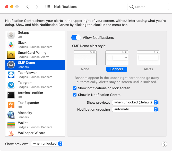The width and height of the screenshot is (172, 151).
Task: Select the Setapp row name
Action: [23, 33]
